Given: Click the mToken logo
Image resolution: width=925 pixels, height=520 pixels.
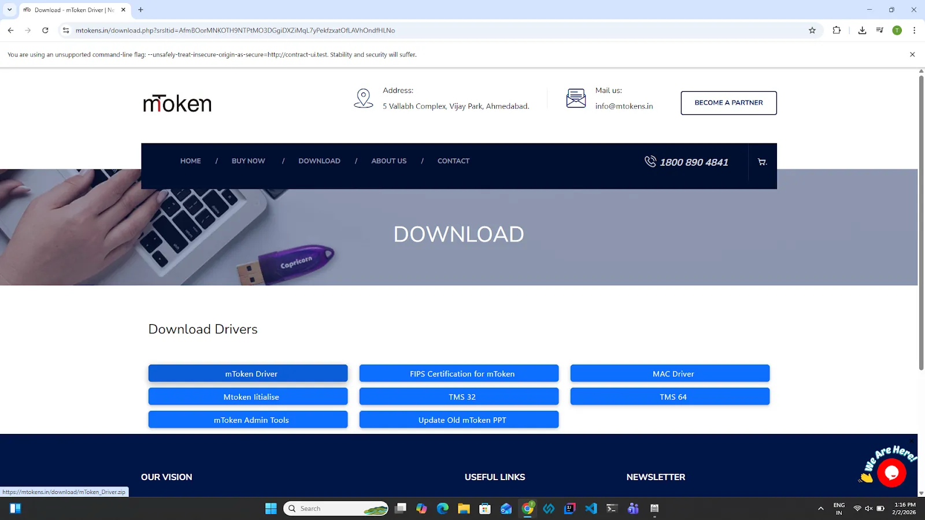Looking at the screenshot, I should point(177,103).
